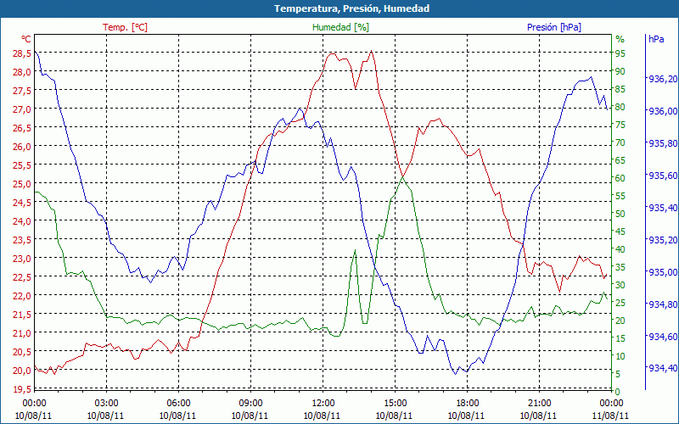Click the 25 humidity axis value
This screenshot has height=424, width=679.
click(620, 303)
